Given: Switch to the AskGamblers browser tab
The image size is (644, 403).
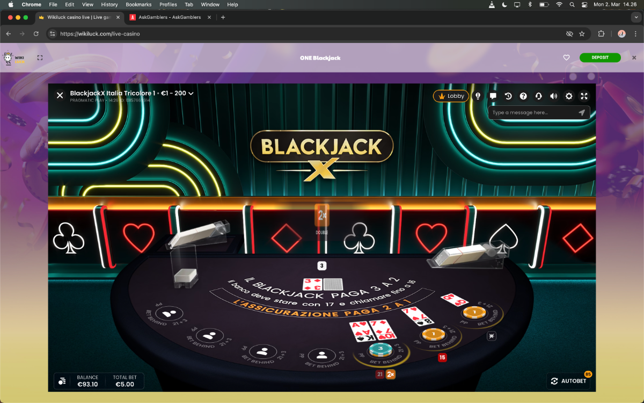Looking at the screenshot, I should click(170, 17).
